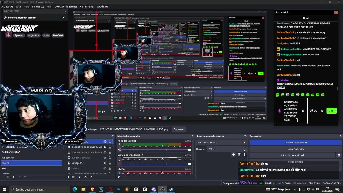
Task: Move the selected source up
Action: point(85,177)
